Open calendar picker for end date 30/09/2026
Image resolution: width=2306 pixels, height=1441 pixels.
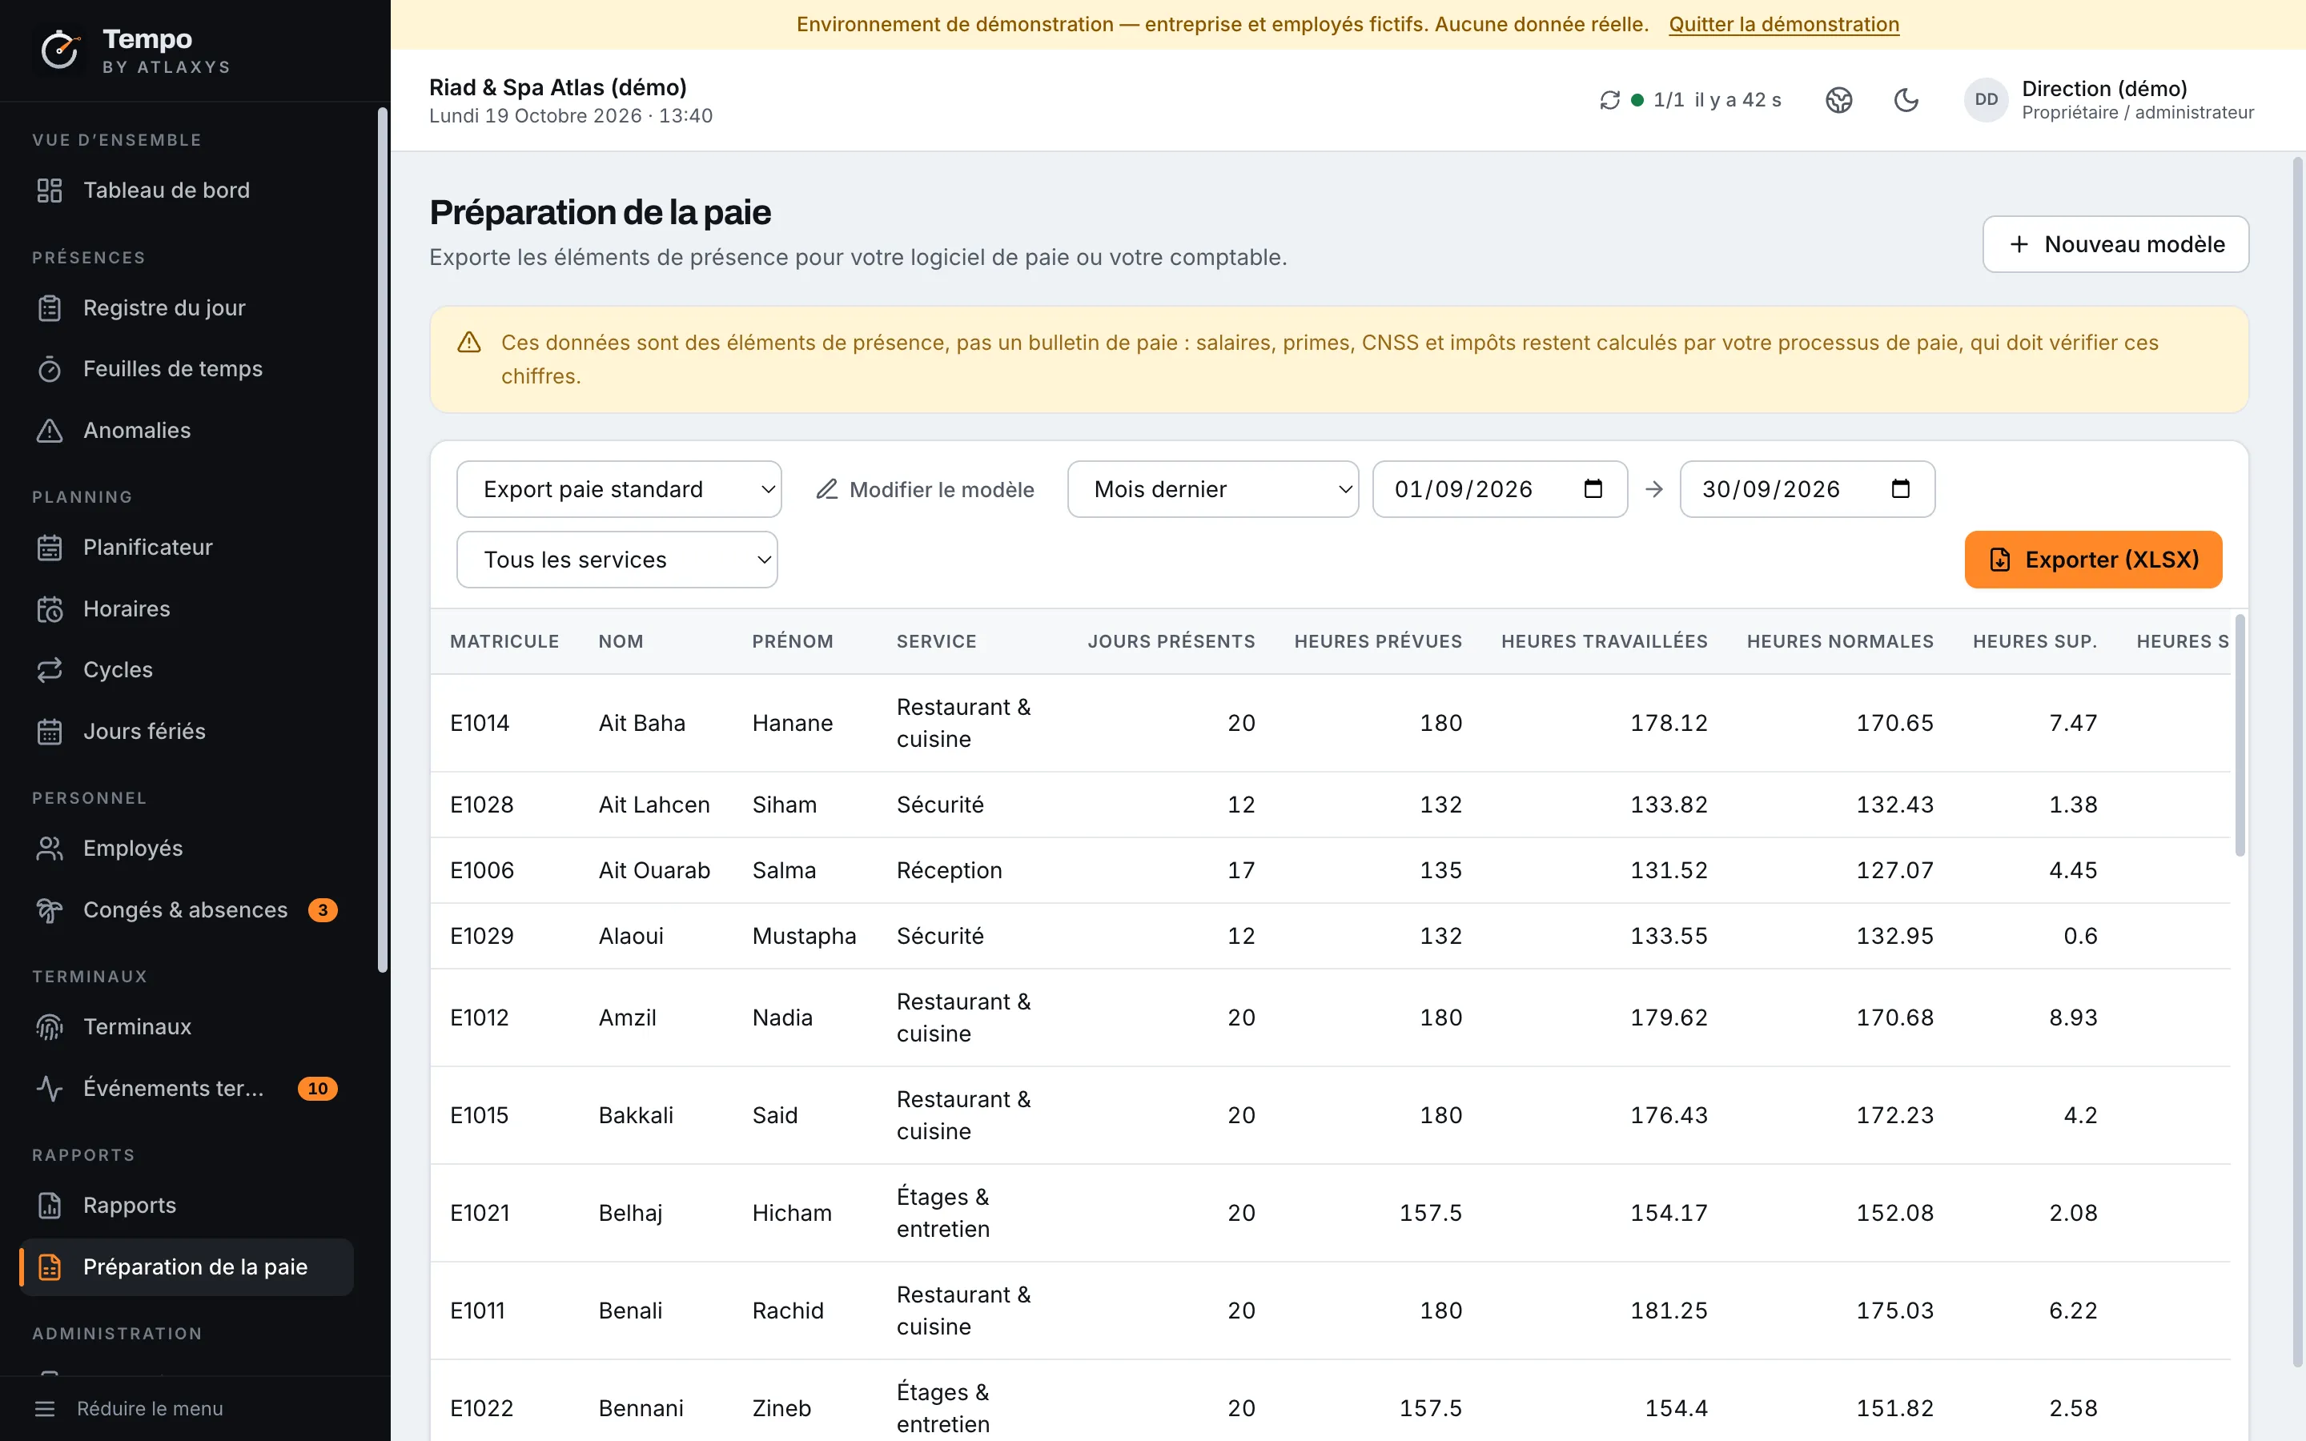click(1901, 489)
